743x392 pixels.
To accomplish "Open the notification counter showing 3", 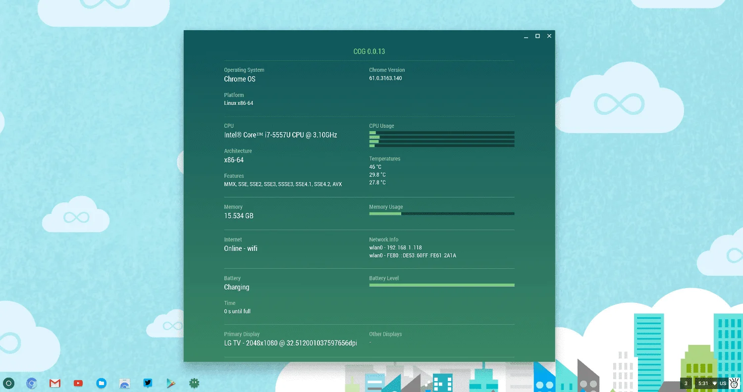I will pos(686,383).
